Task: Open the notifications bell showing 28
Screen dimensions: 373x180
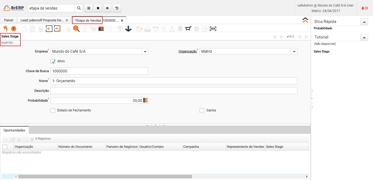Action: [x=365, y=8]
